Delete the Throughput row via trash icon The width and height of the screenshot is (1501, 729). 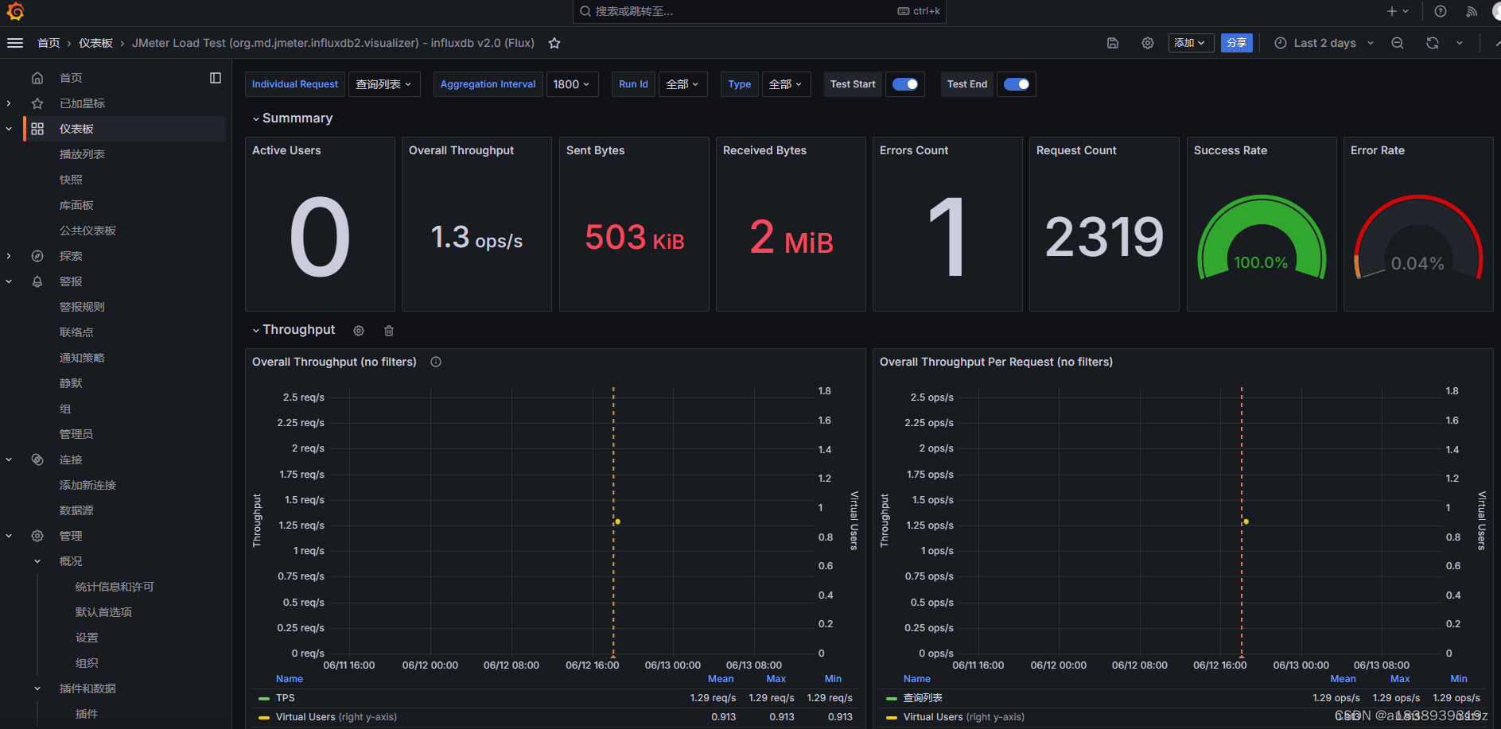click(388, 331)
